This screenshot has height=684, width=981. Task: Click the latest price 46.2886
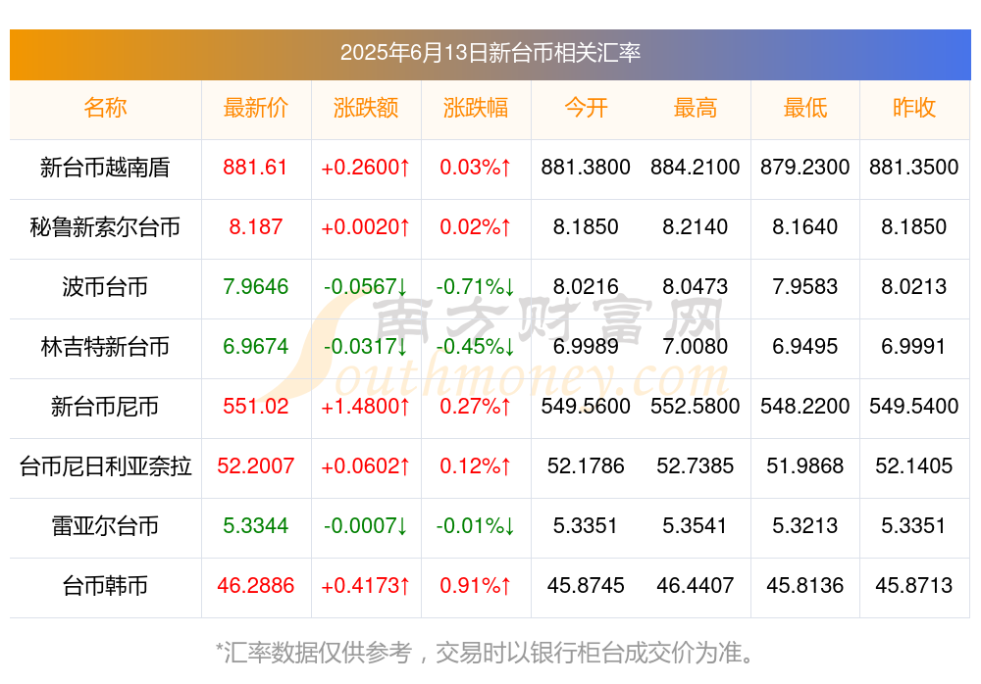[x=255, y=586]
